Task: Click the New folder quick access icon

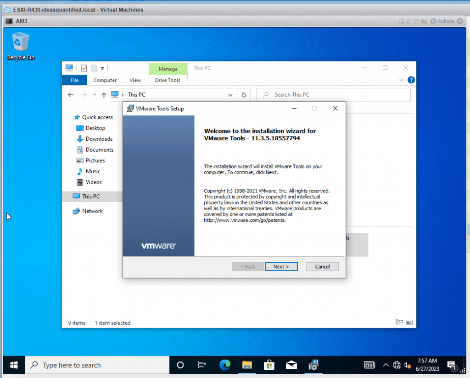Action: [94, 68]
